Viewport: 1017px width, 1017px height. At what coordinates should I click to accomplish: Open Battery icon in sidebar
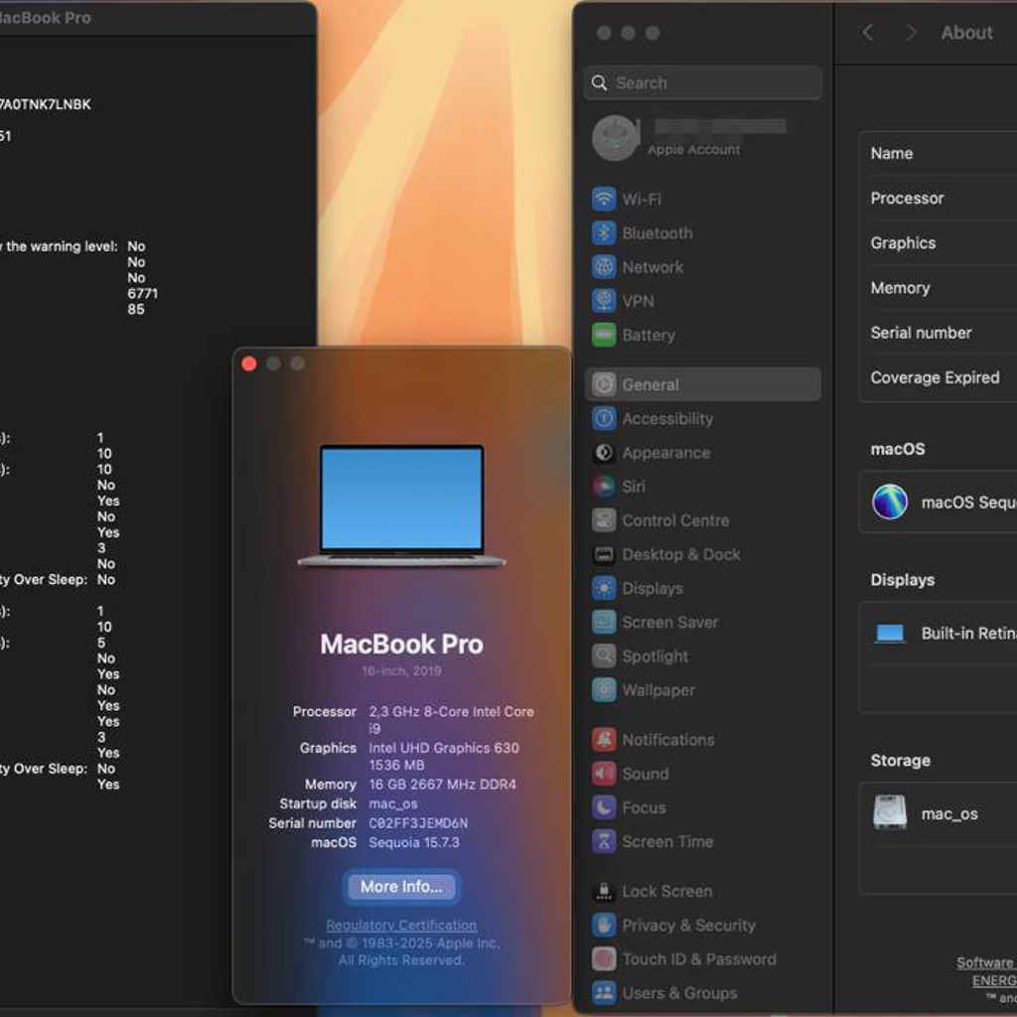603,335
